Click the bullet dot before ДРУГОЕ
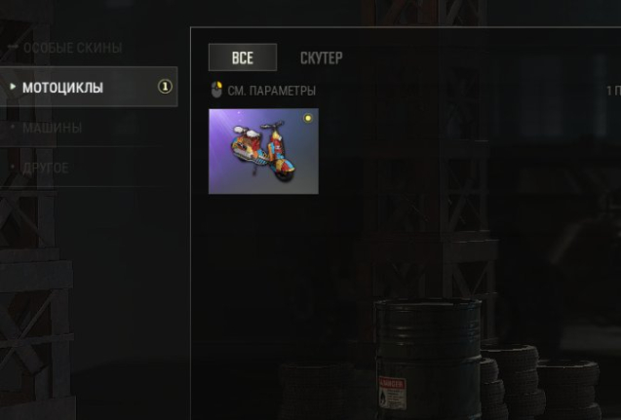This screenshot has height=420, width=621. (13, 167)
